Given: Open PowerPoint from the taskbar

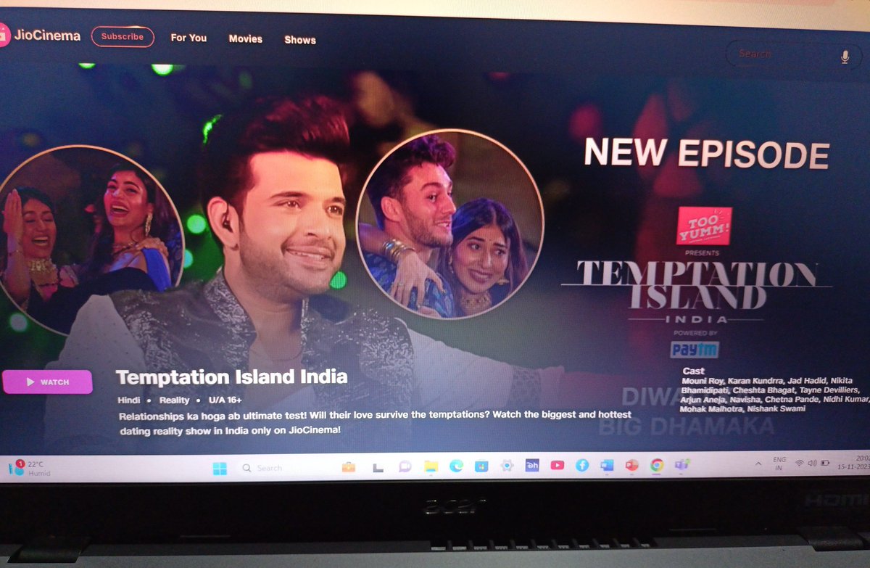Looking at the screenshot, I should pos(631,466).
